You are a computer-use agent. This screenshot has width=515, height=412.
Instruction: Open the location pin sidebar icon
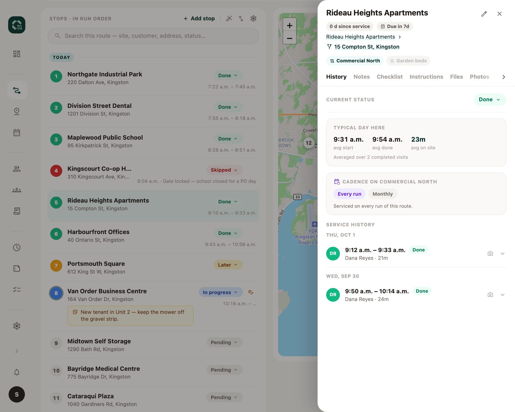pyautogui.click(x=17, y=111)
